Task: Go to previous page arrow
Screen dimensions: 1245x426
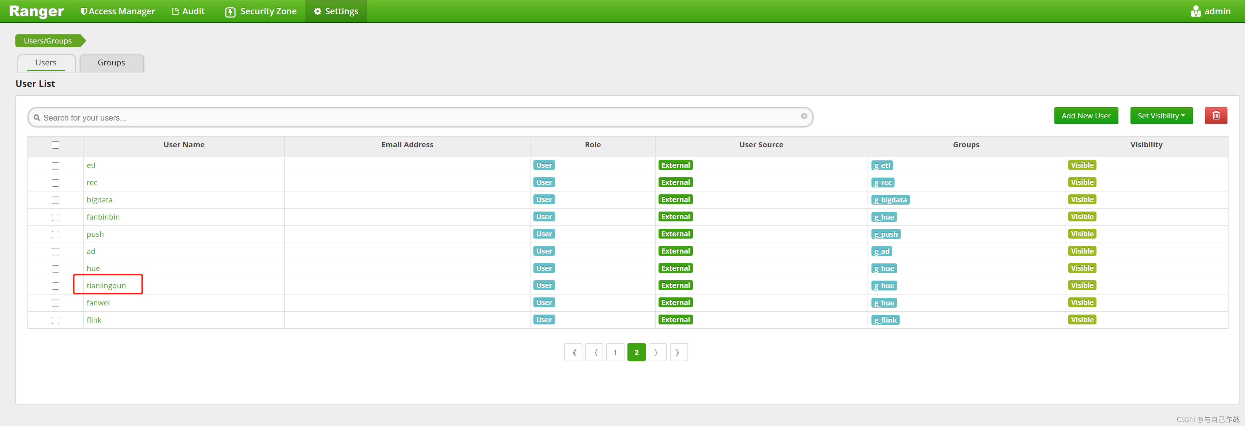Action: 594,352
